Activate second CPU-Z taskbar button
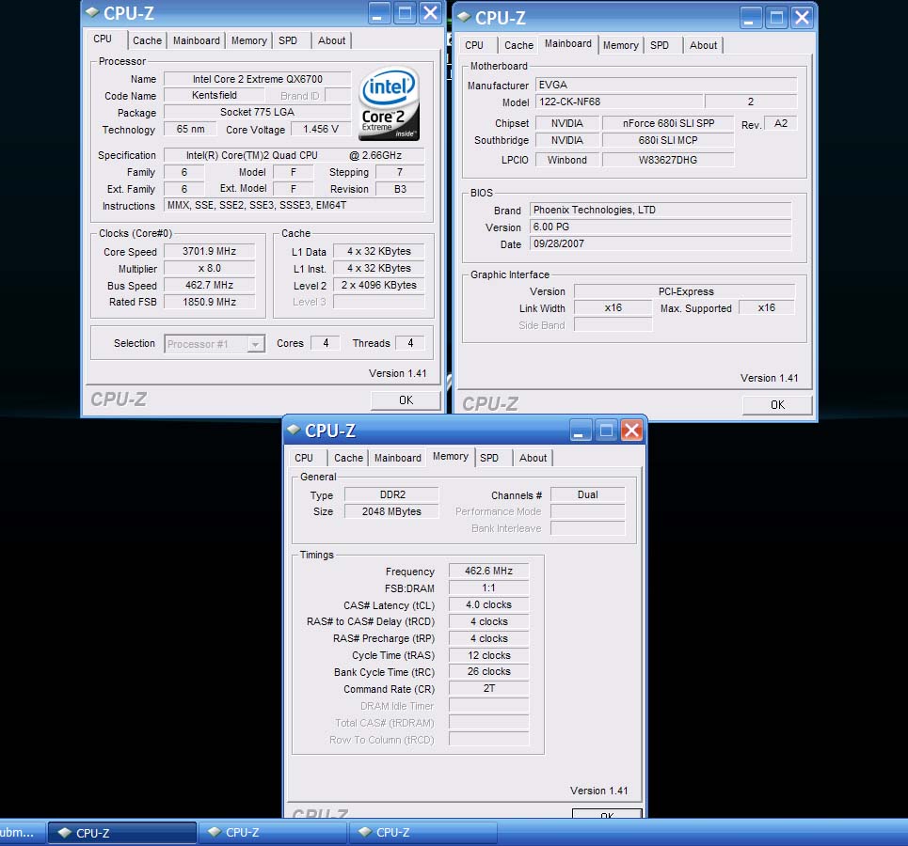This screenshot has width=908, height=846. click(273, 833)
